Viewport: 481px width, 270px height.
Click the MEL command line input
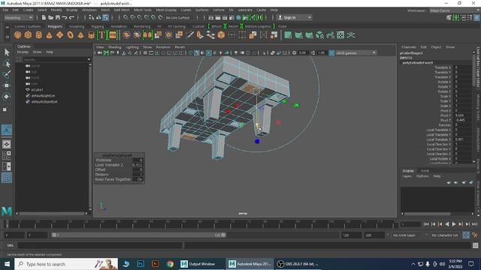pyautogui.click(x=100, y=245)
